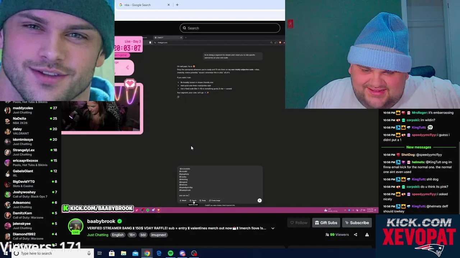
Task: Open File Explorer from taskbar
Action: [x=123, y=253]
